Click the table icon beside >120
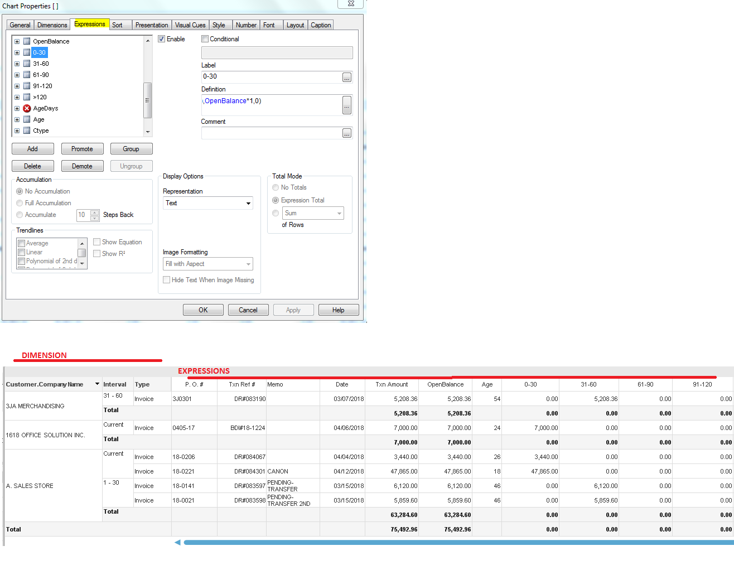 (27, 97)
